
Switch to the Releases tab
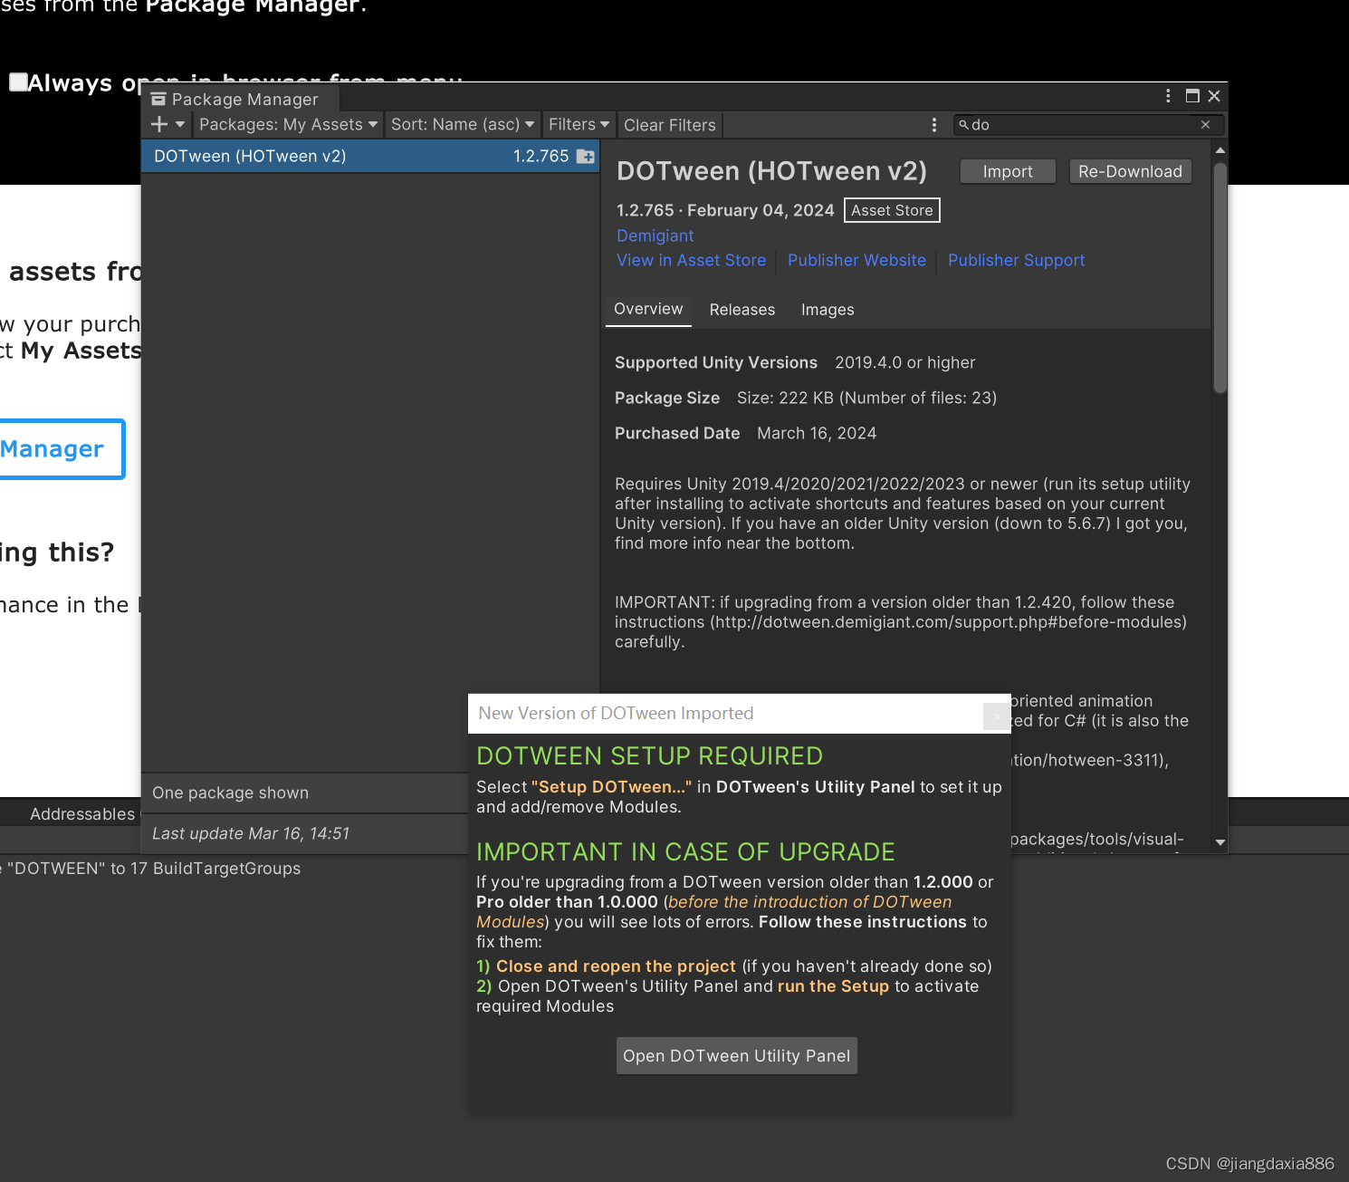click(x=741, y=310)
